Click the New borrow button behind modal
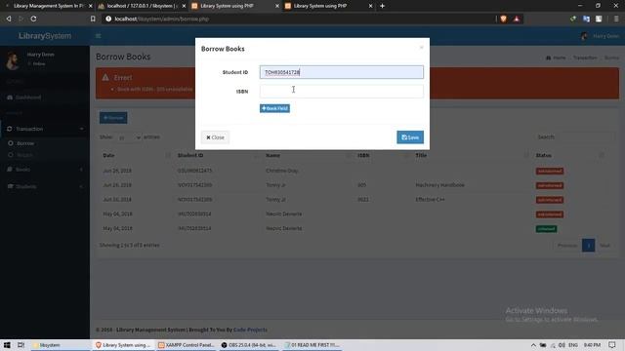 coord(113,118)
